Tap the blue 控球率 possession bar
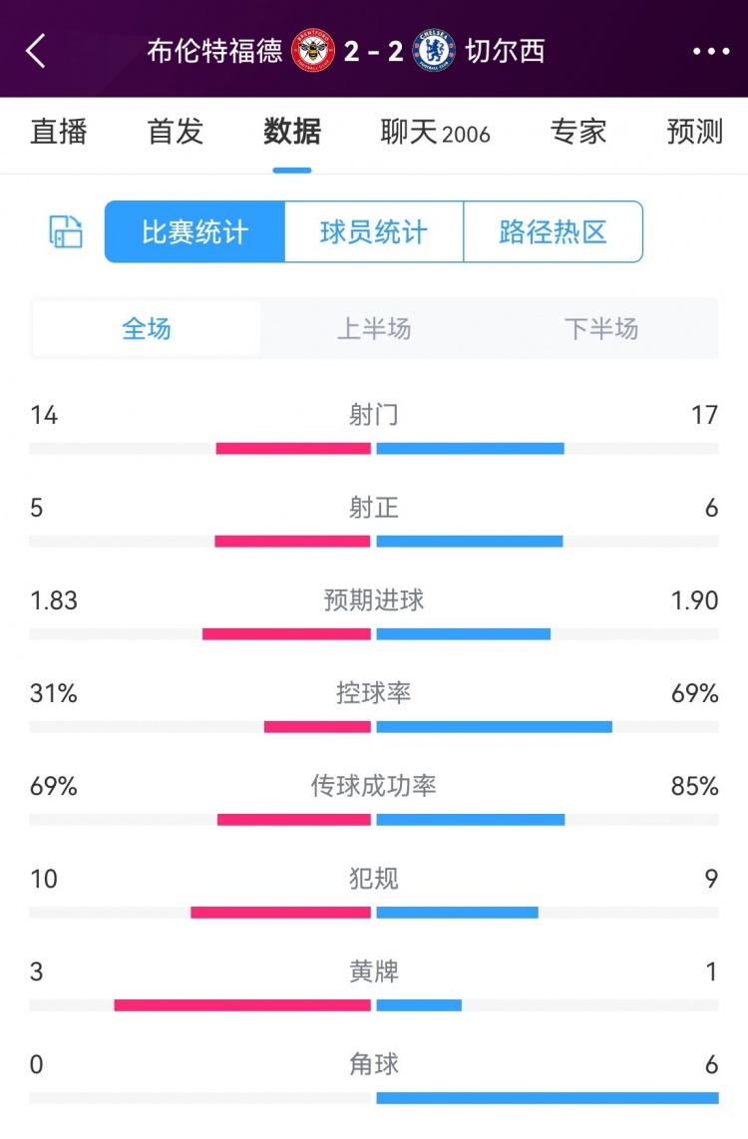Screen dimensions: 748x1139 (495, 726)
